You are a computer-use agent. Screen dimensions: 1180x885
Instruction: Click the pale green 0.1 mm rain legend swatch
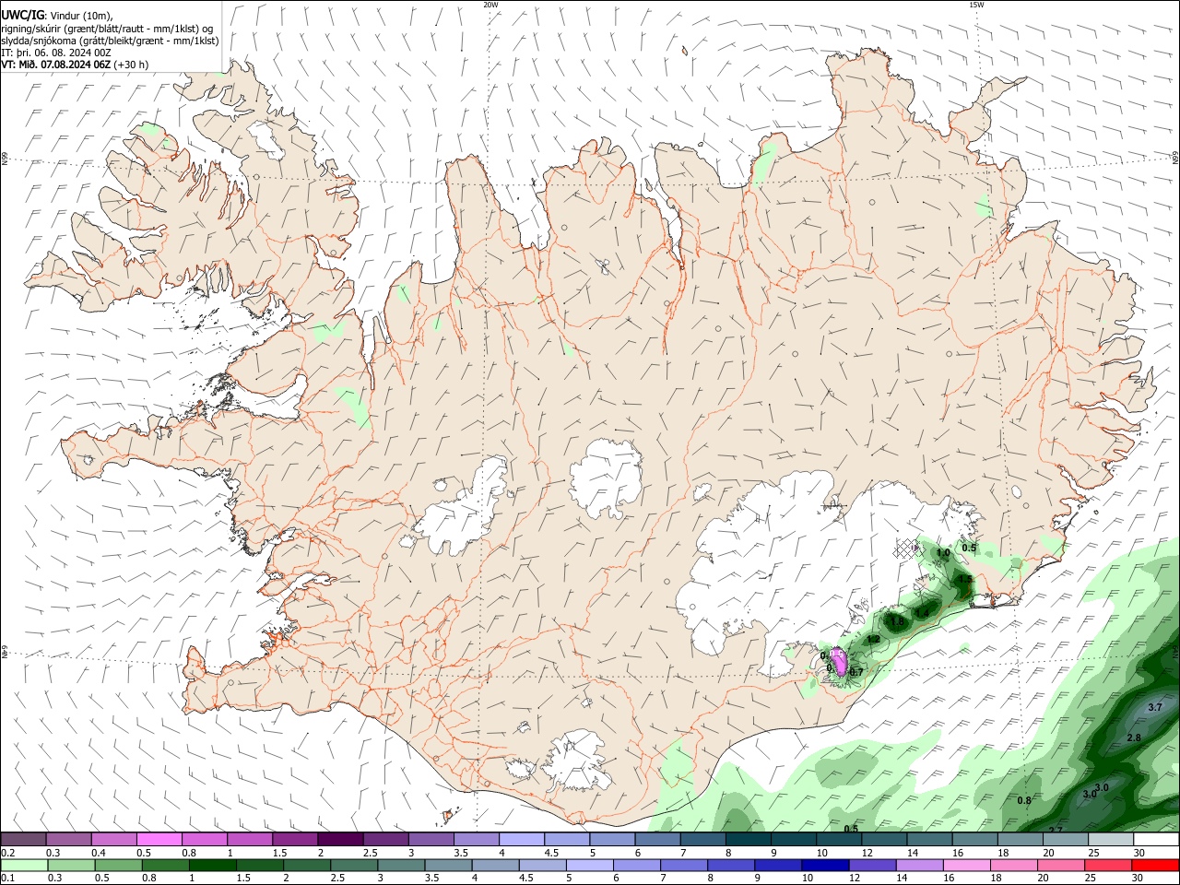[24, 865]
